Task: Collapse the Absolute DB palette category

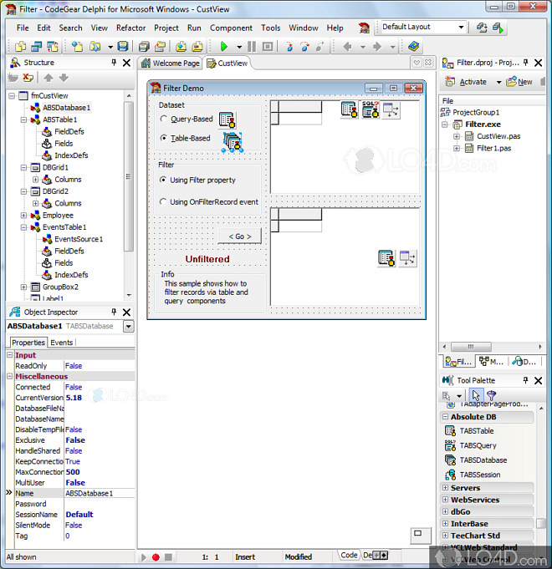Action: pyautogui.click(x=445, y=417)
